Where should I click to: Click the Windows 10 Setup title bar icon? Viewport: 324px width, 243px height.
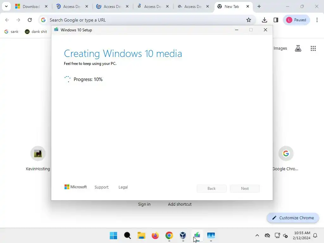56,30
